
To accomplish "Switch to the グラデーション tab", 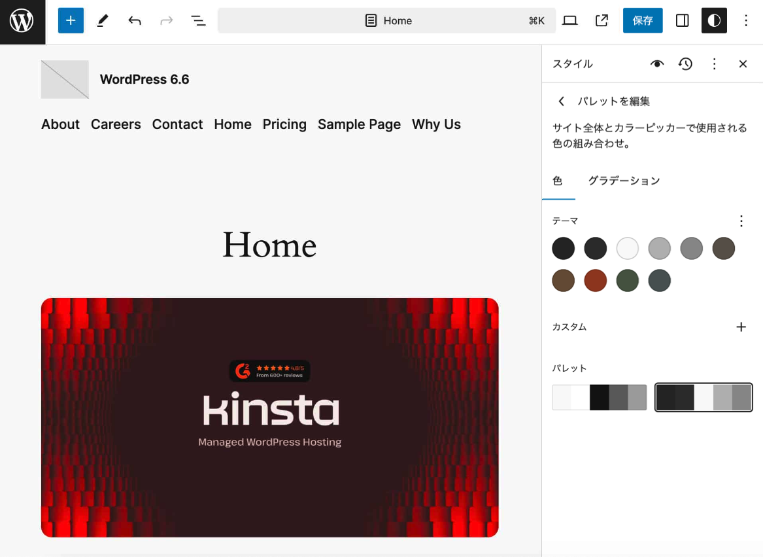I will tap(624, 181).
